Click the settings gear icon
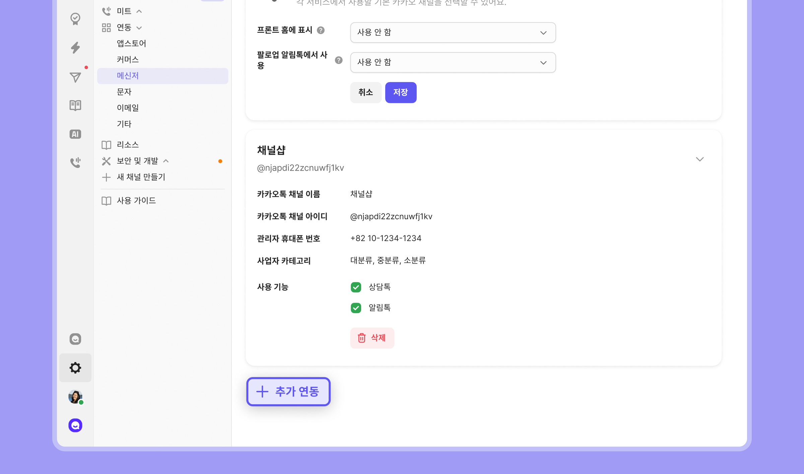The height and width of the screenshot is (474, 804). coord(75,368)
